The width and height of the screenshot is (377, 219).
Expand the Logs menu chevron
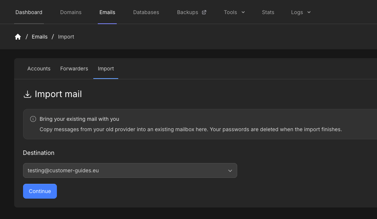pyautogui.click(x=309, y=12)
